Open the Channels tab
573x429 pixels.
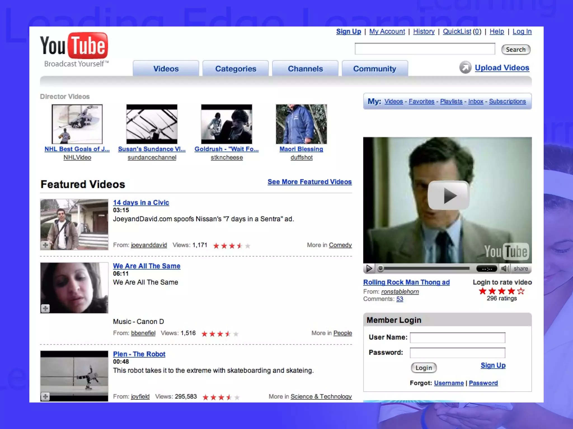coord(305,69)
